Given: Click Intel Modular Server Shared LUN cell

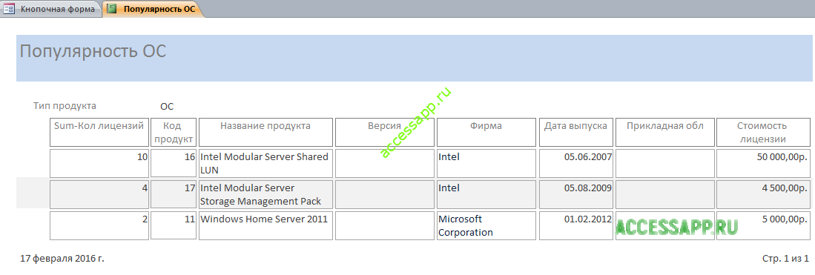Looking at the screenshot, I should pos(265,163).
